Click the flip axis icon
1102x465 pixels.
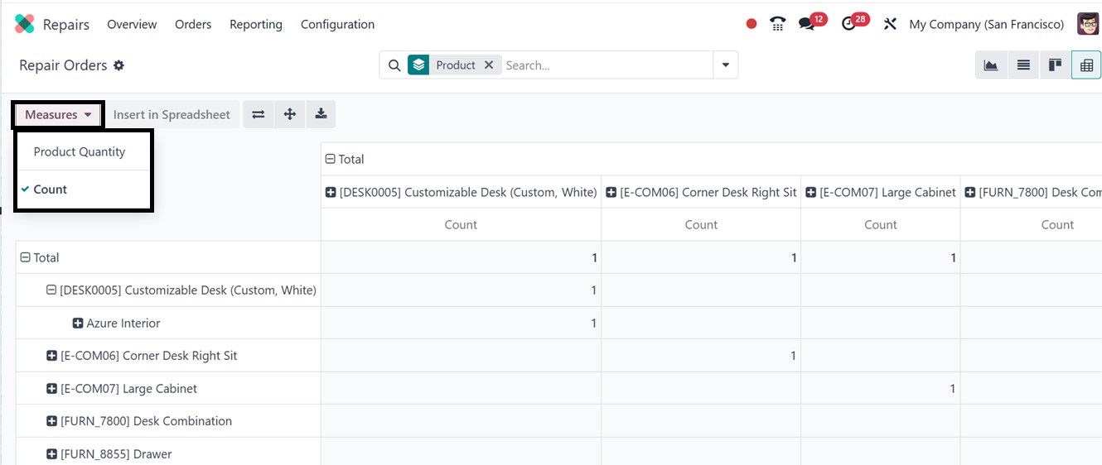(258, 115)
